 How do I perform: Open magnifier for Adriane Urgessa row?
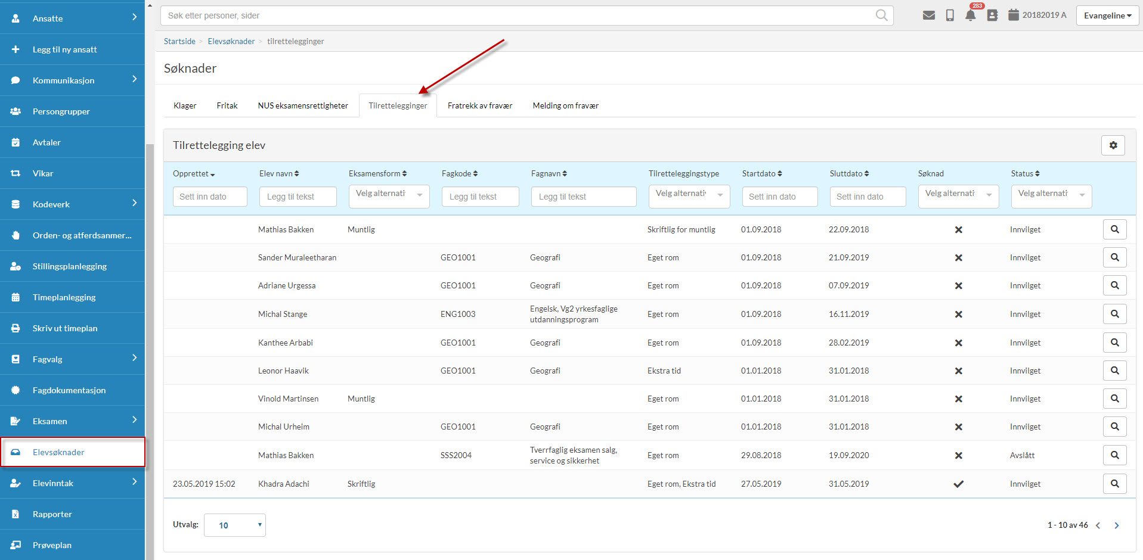[x=1114, y=285]
